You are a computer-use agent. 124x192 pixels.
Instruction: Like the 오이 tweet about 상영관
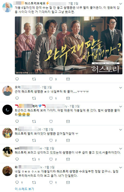51,98
